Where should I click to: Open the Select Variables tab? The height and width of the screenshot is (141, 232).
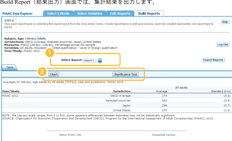[x=90, y=13]
